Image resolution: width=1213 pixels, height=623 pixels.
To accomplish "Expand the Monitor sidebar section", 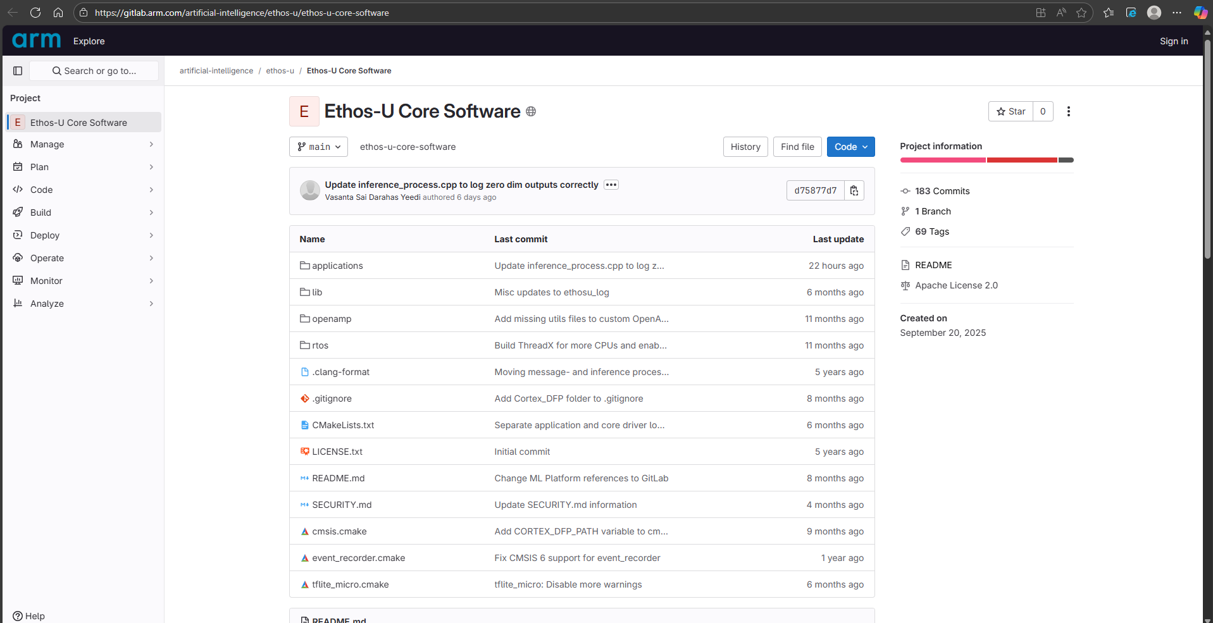I will [84, 281].
